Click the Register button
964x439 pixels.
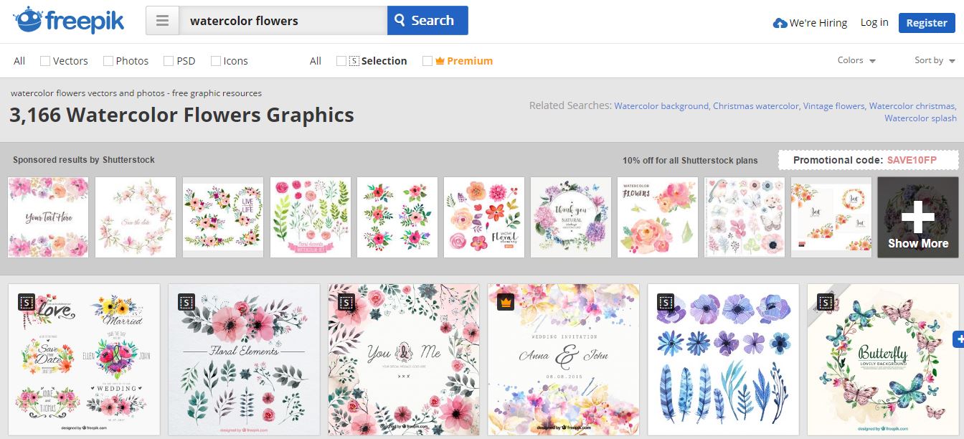pyautogui.click(x=926, y=22)
